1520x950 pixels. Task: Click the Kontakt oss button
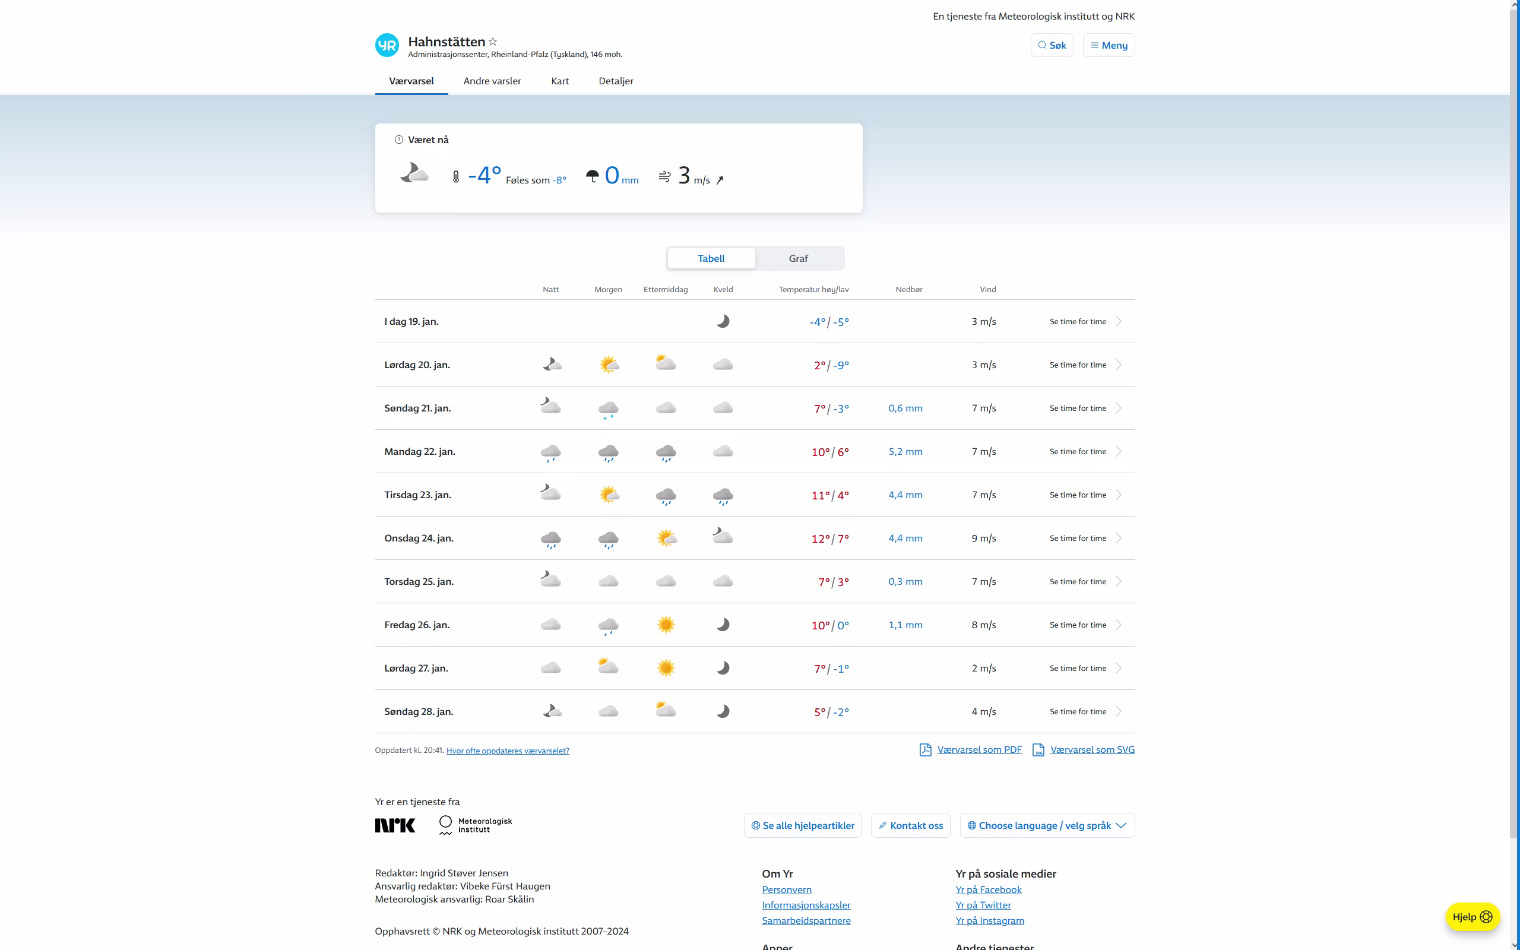click(x=910, y=825)
